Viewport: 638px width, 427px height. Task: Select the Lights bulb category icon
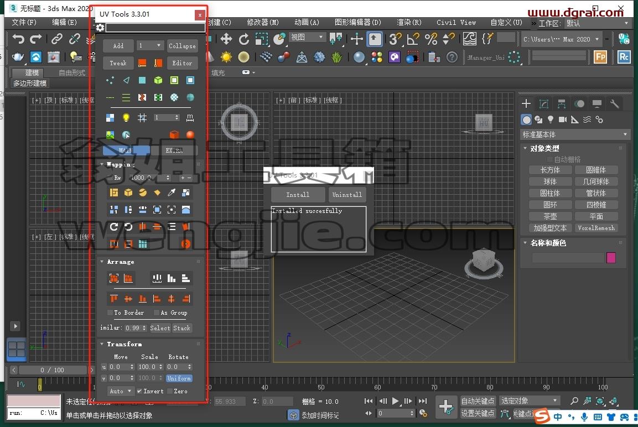[551, 119]
